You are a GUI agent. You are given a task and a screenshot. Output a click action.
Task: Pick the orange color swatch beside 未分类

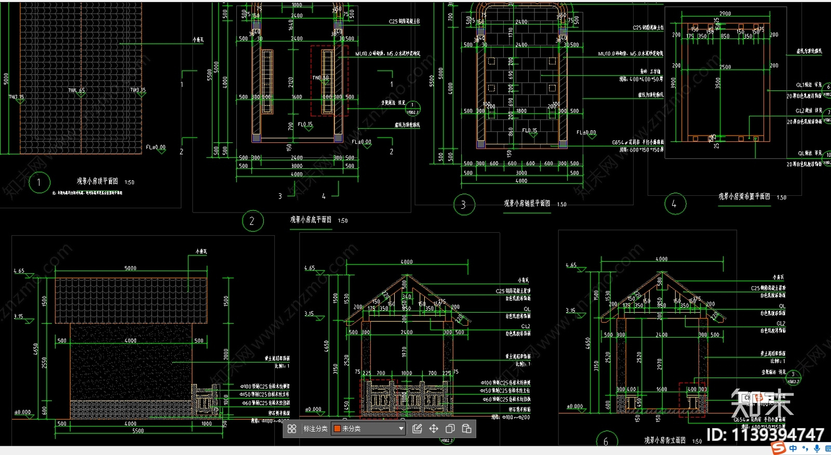pyautogui.click(x=337, y=429)
